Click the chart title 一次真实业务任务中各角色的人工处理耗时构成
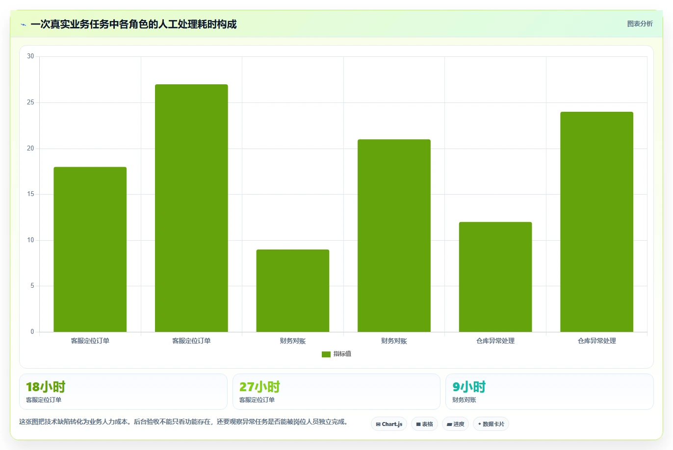This screenshot has width=673, height=450. 133,24
